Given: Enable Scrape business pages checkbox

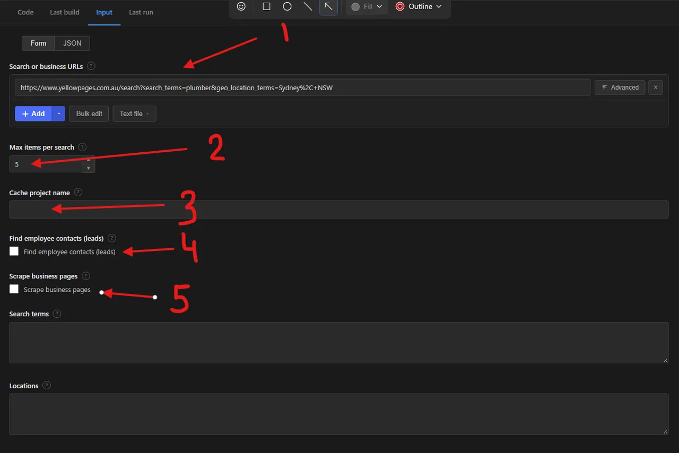Looking at the screenshot, I should coord(14,289).
